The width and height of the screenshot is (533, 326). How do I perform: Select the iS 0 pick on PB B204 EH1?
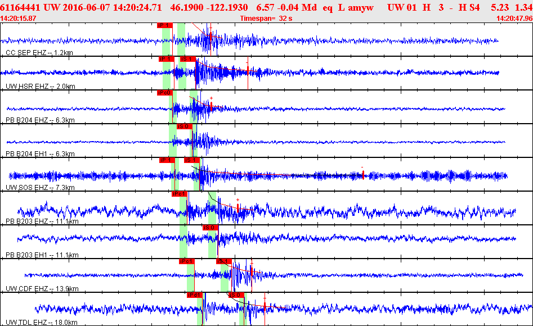click(x=184, y=126)
